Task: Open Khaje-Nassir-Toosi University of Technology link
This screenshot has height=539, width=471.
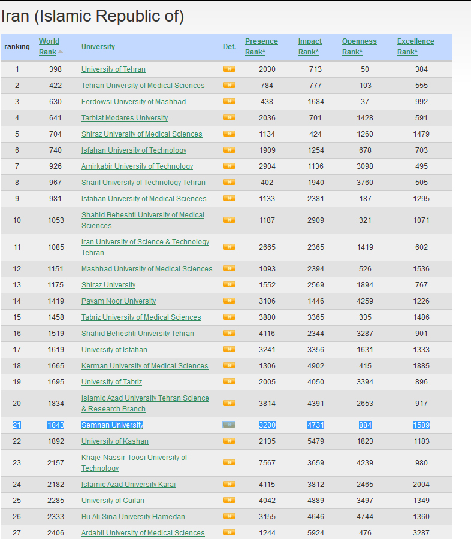Action: tap(134, 463)
